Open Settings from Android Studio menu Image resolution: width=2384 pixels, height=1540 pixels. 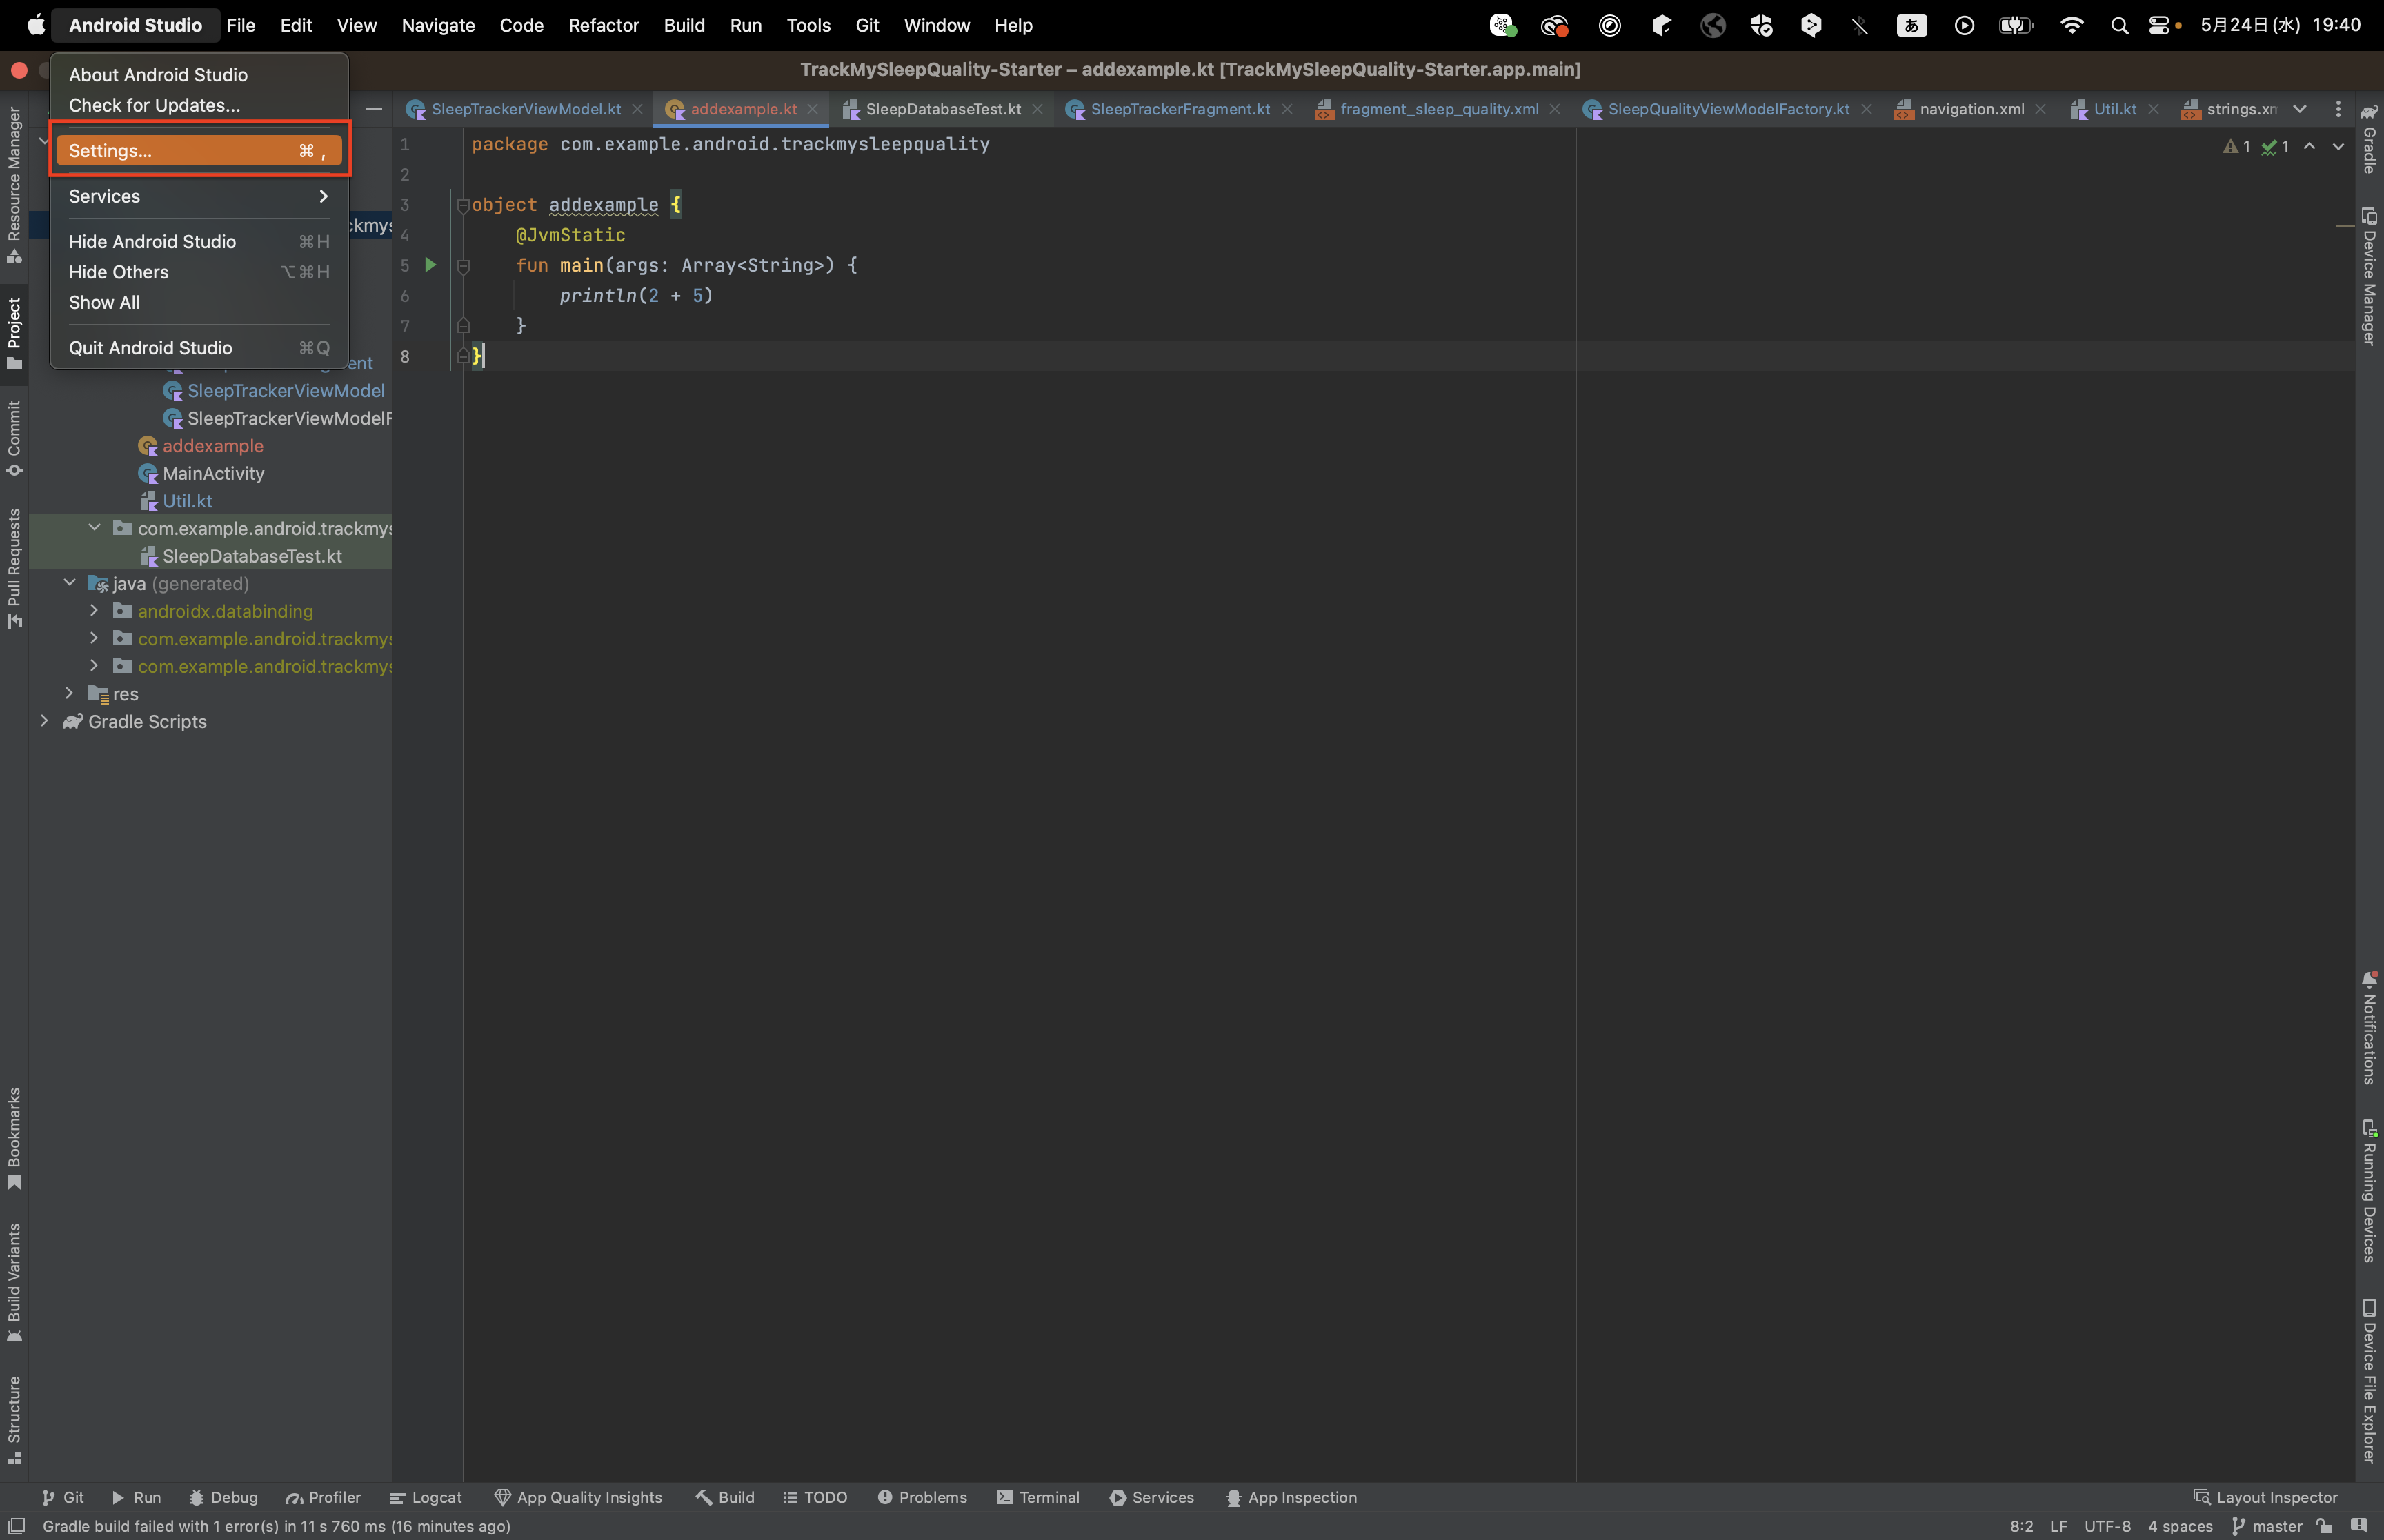point(199,151)
